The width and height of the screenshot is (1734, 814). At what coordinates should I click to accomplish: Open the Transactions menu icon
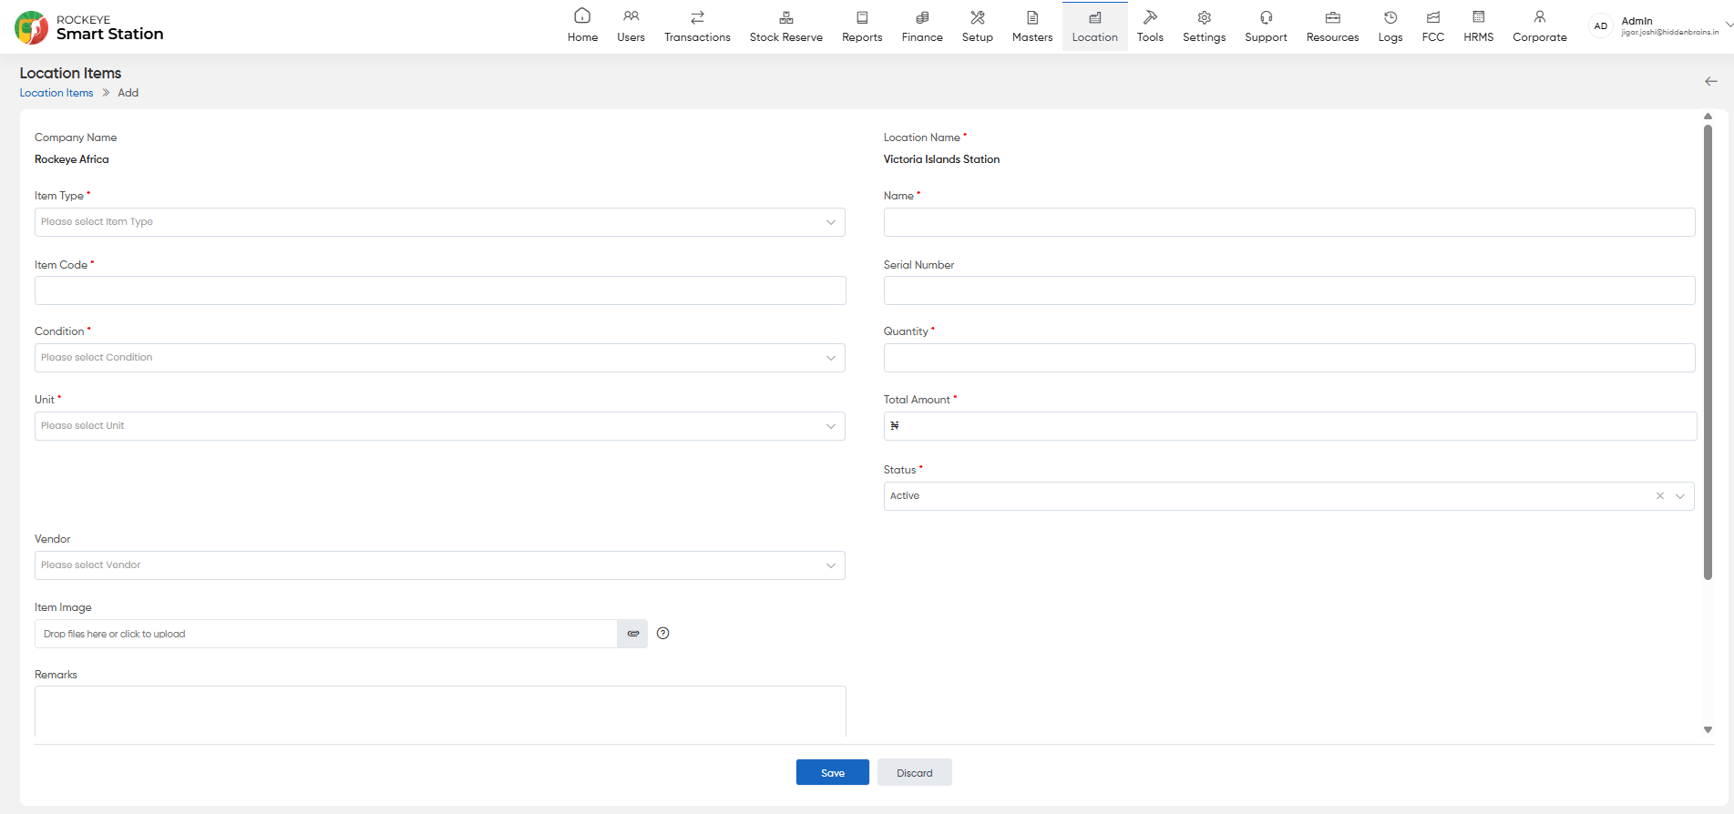coord(697,17)
